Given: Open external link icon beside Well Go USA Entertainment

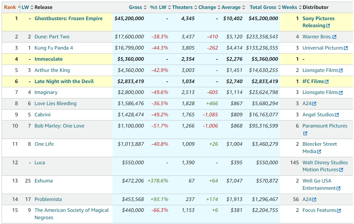Looking at the screenshot, I should coord(338,188).
